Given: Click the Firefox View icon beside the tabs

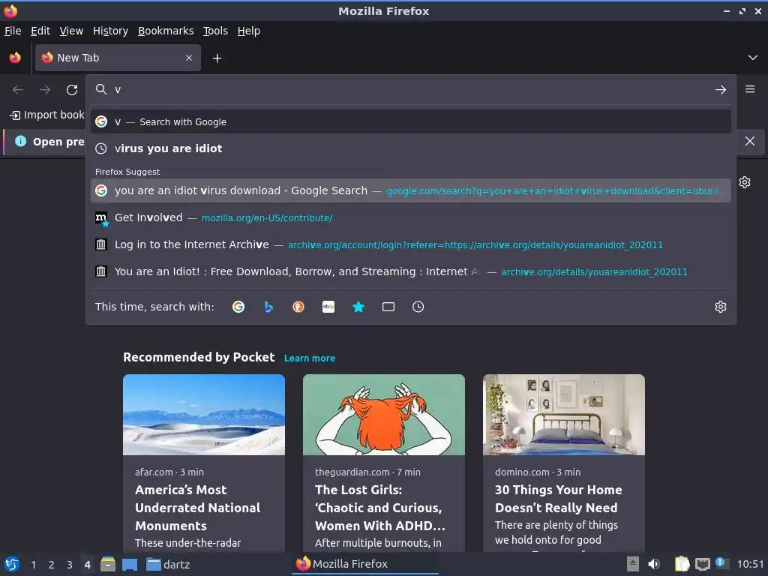Looking at the screenshot, I should click(x=15, y=58).
